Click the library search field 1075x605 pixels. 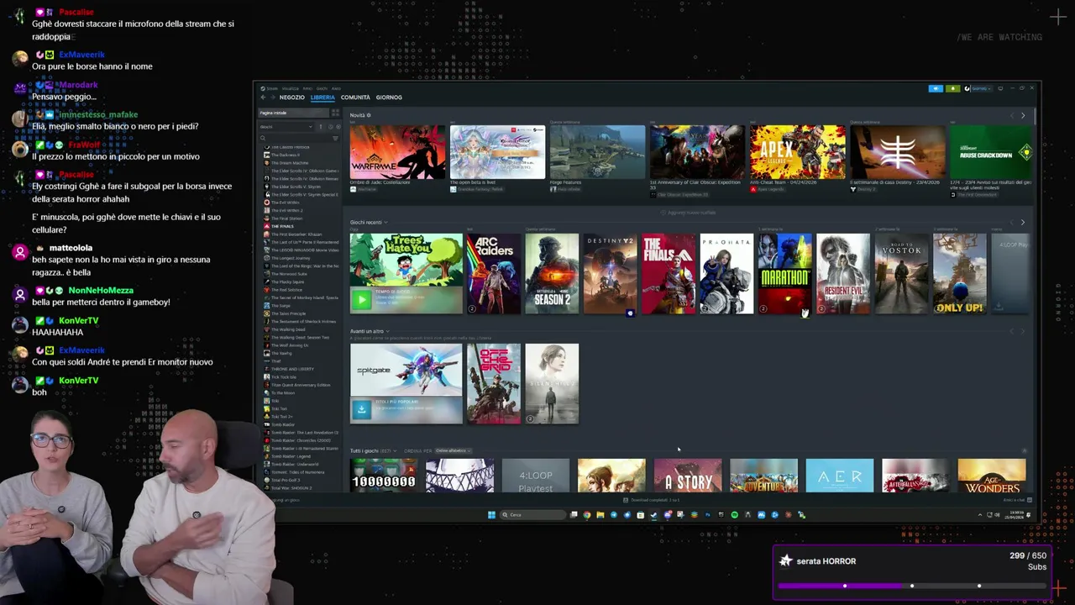[x=296, y=138]
